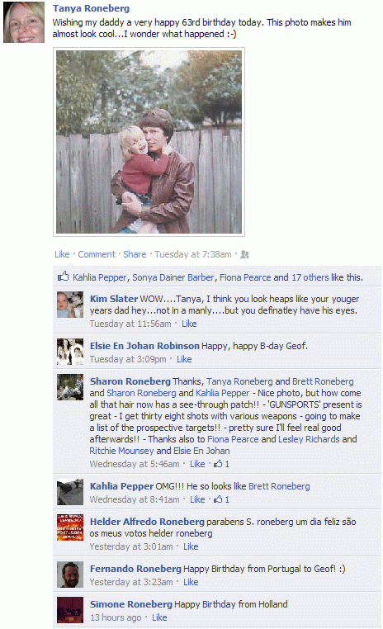Like Kim Slater's comment

point(189,324)
